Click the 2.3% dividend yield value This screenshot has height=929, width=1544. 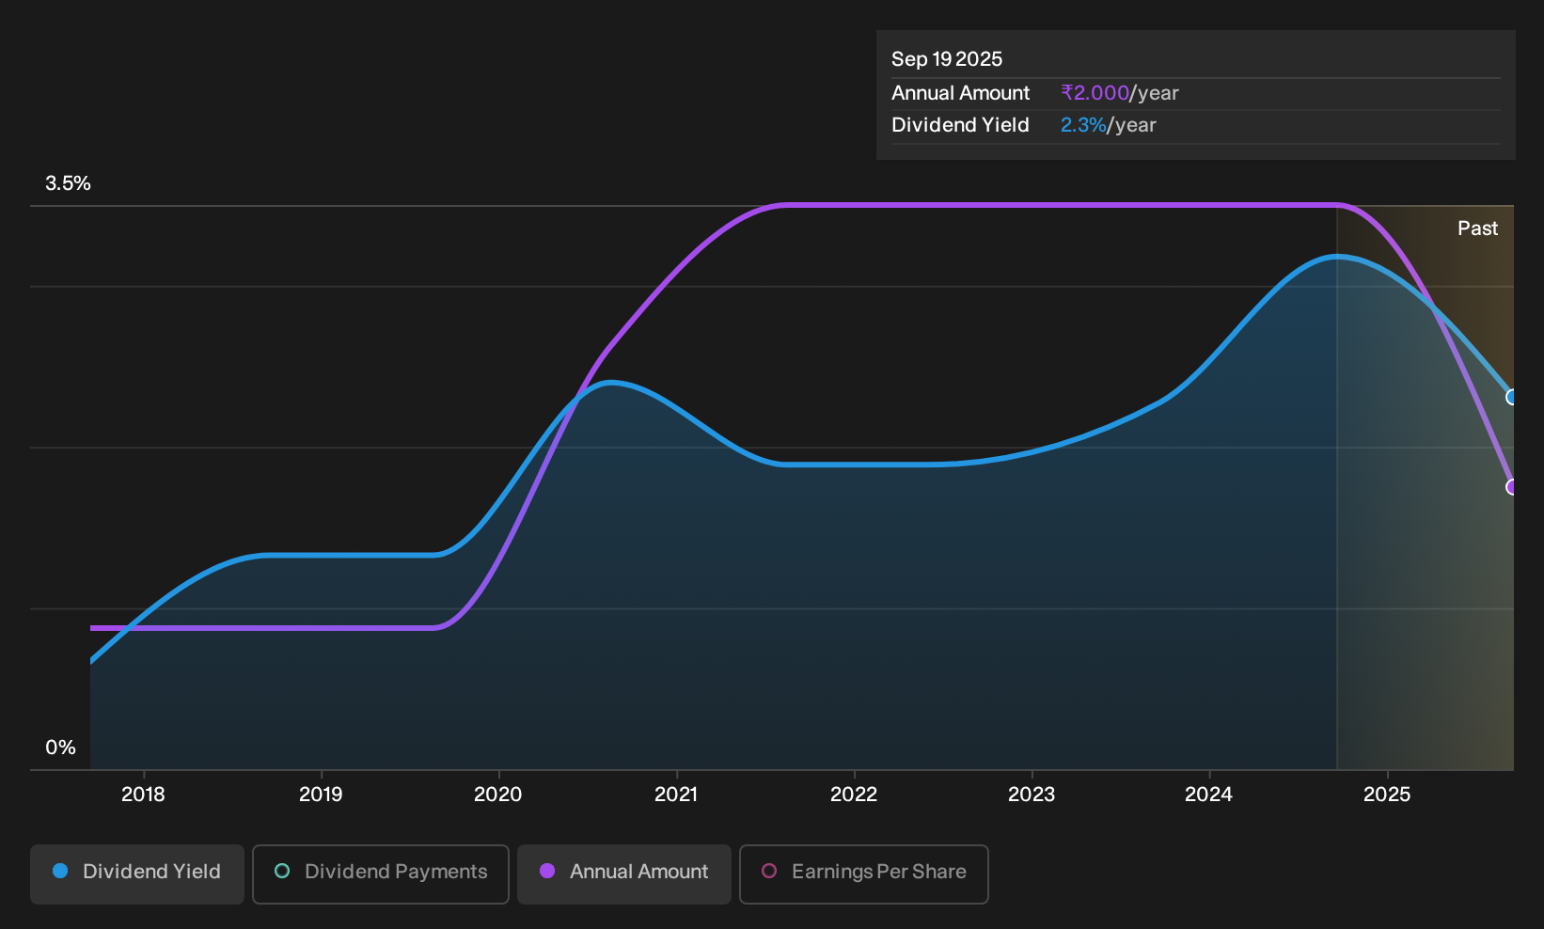coord(1083,125)
